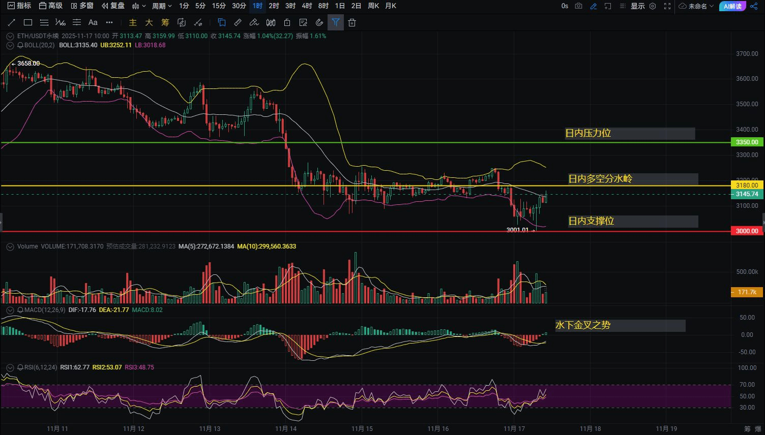Open the 未命名 cloud layout dropdown

point(696,6)
